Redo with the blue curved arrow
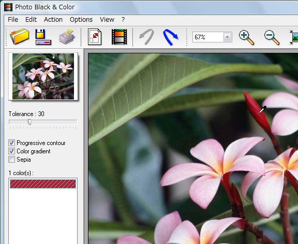This screenshot has height=244, width=298. [x=171, y=37]
